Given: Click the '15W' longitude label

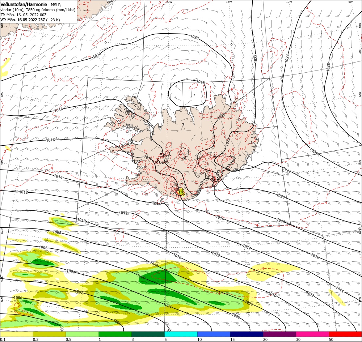Looking at the screenshot, I should [229, 1].
